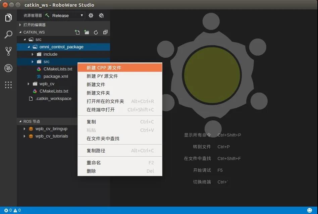Viewport: 318px width, 214px height.
Task: Click the package.xml file icon
Action: click(x=39, y=76)
